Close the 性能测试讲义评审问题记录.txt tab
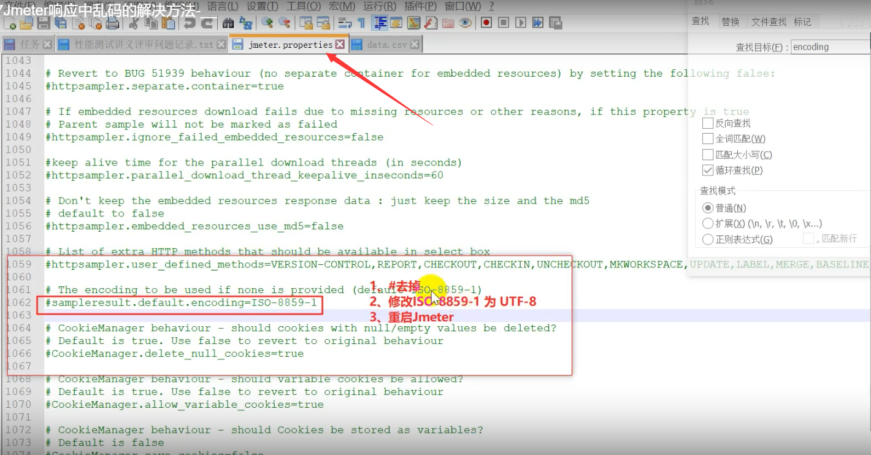Viewport: 871px width, 455px height. click(220, 45)
